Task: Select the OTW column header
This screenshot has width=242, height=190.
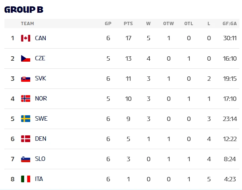Action: click(x=168, y=23)
